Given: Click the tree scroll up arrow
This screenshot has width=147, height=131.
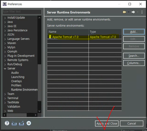Looking at the screenshot, I should (x=39, y=17).
